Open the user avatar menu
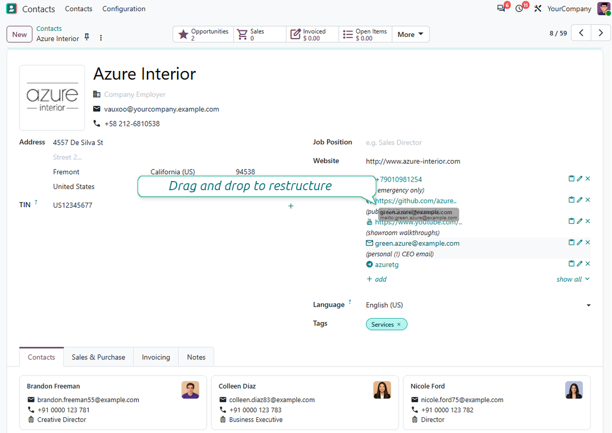612x433 pixels. tap(603, 9)
